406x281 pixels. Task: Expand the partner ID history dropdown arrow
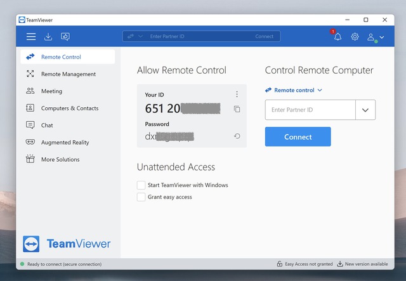tap(365, 110)
